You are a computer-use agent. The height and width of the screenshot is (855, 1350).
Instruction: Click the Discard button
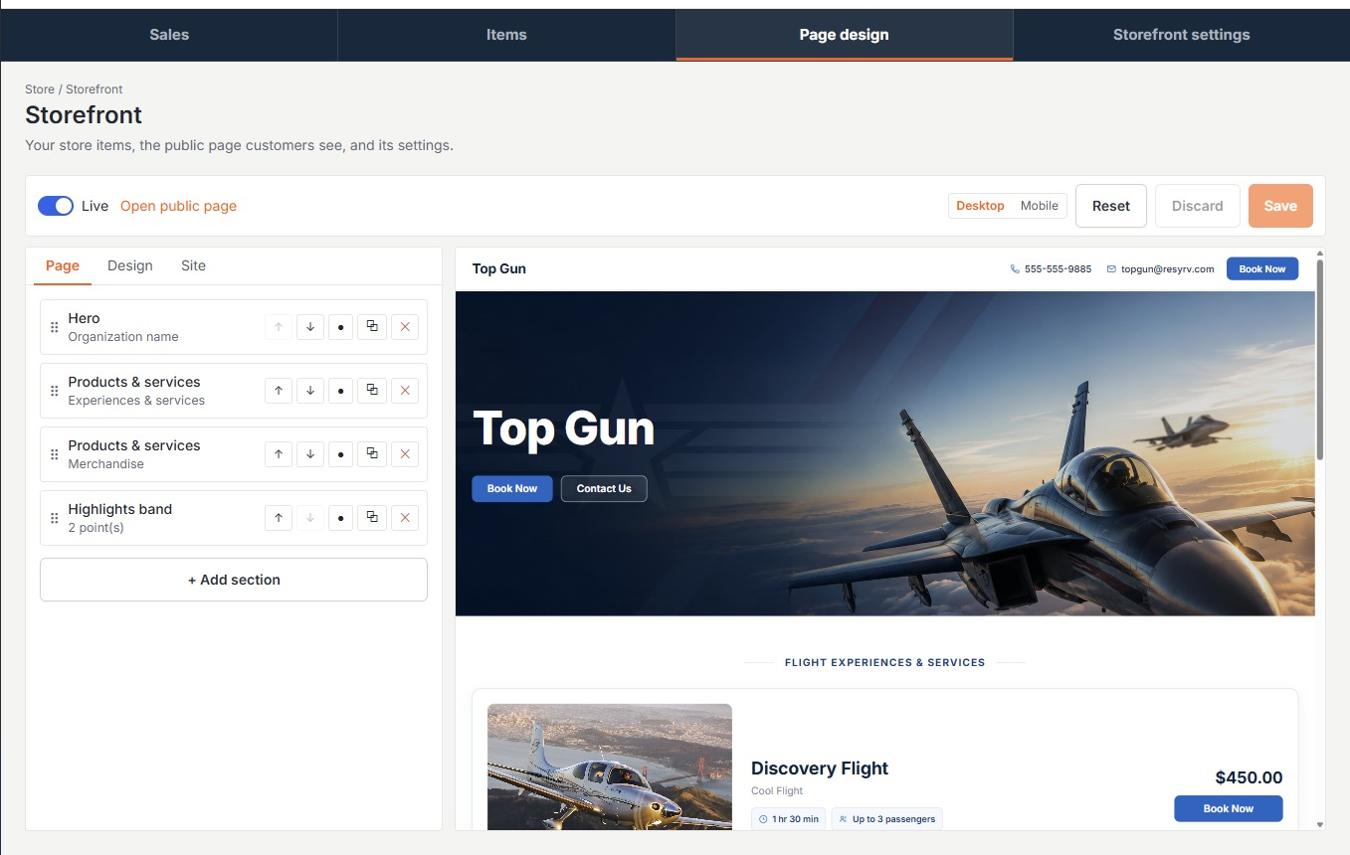click(x=1197, y=206)
